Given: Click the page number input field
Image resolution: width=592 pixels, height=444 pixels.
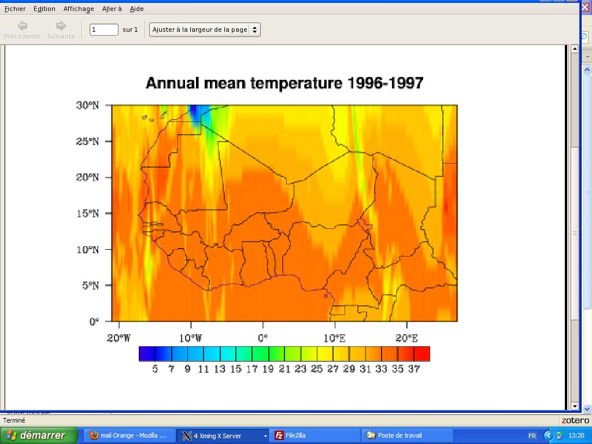Looking at the screenshot, I should coord(104,29).
